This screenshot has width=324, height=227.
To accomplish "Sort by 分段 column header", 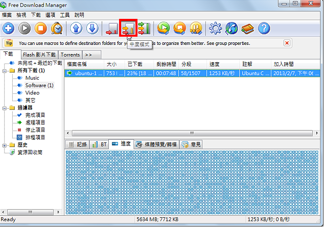I will pos(193,64).
